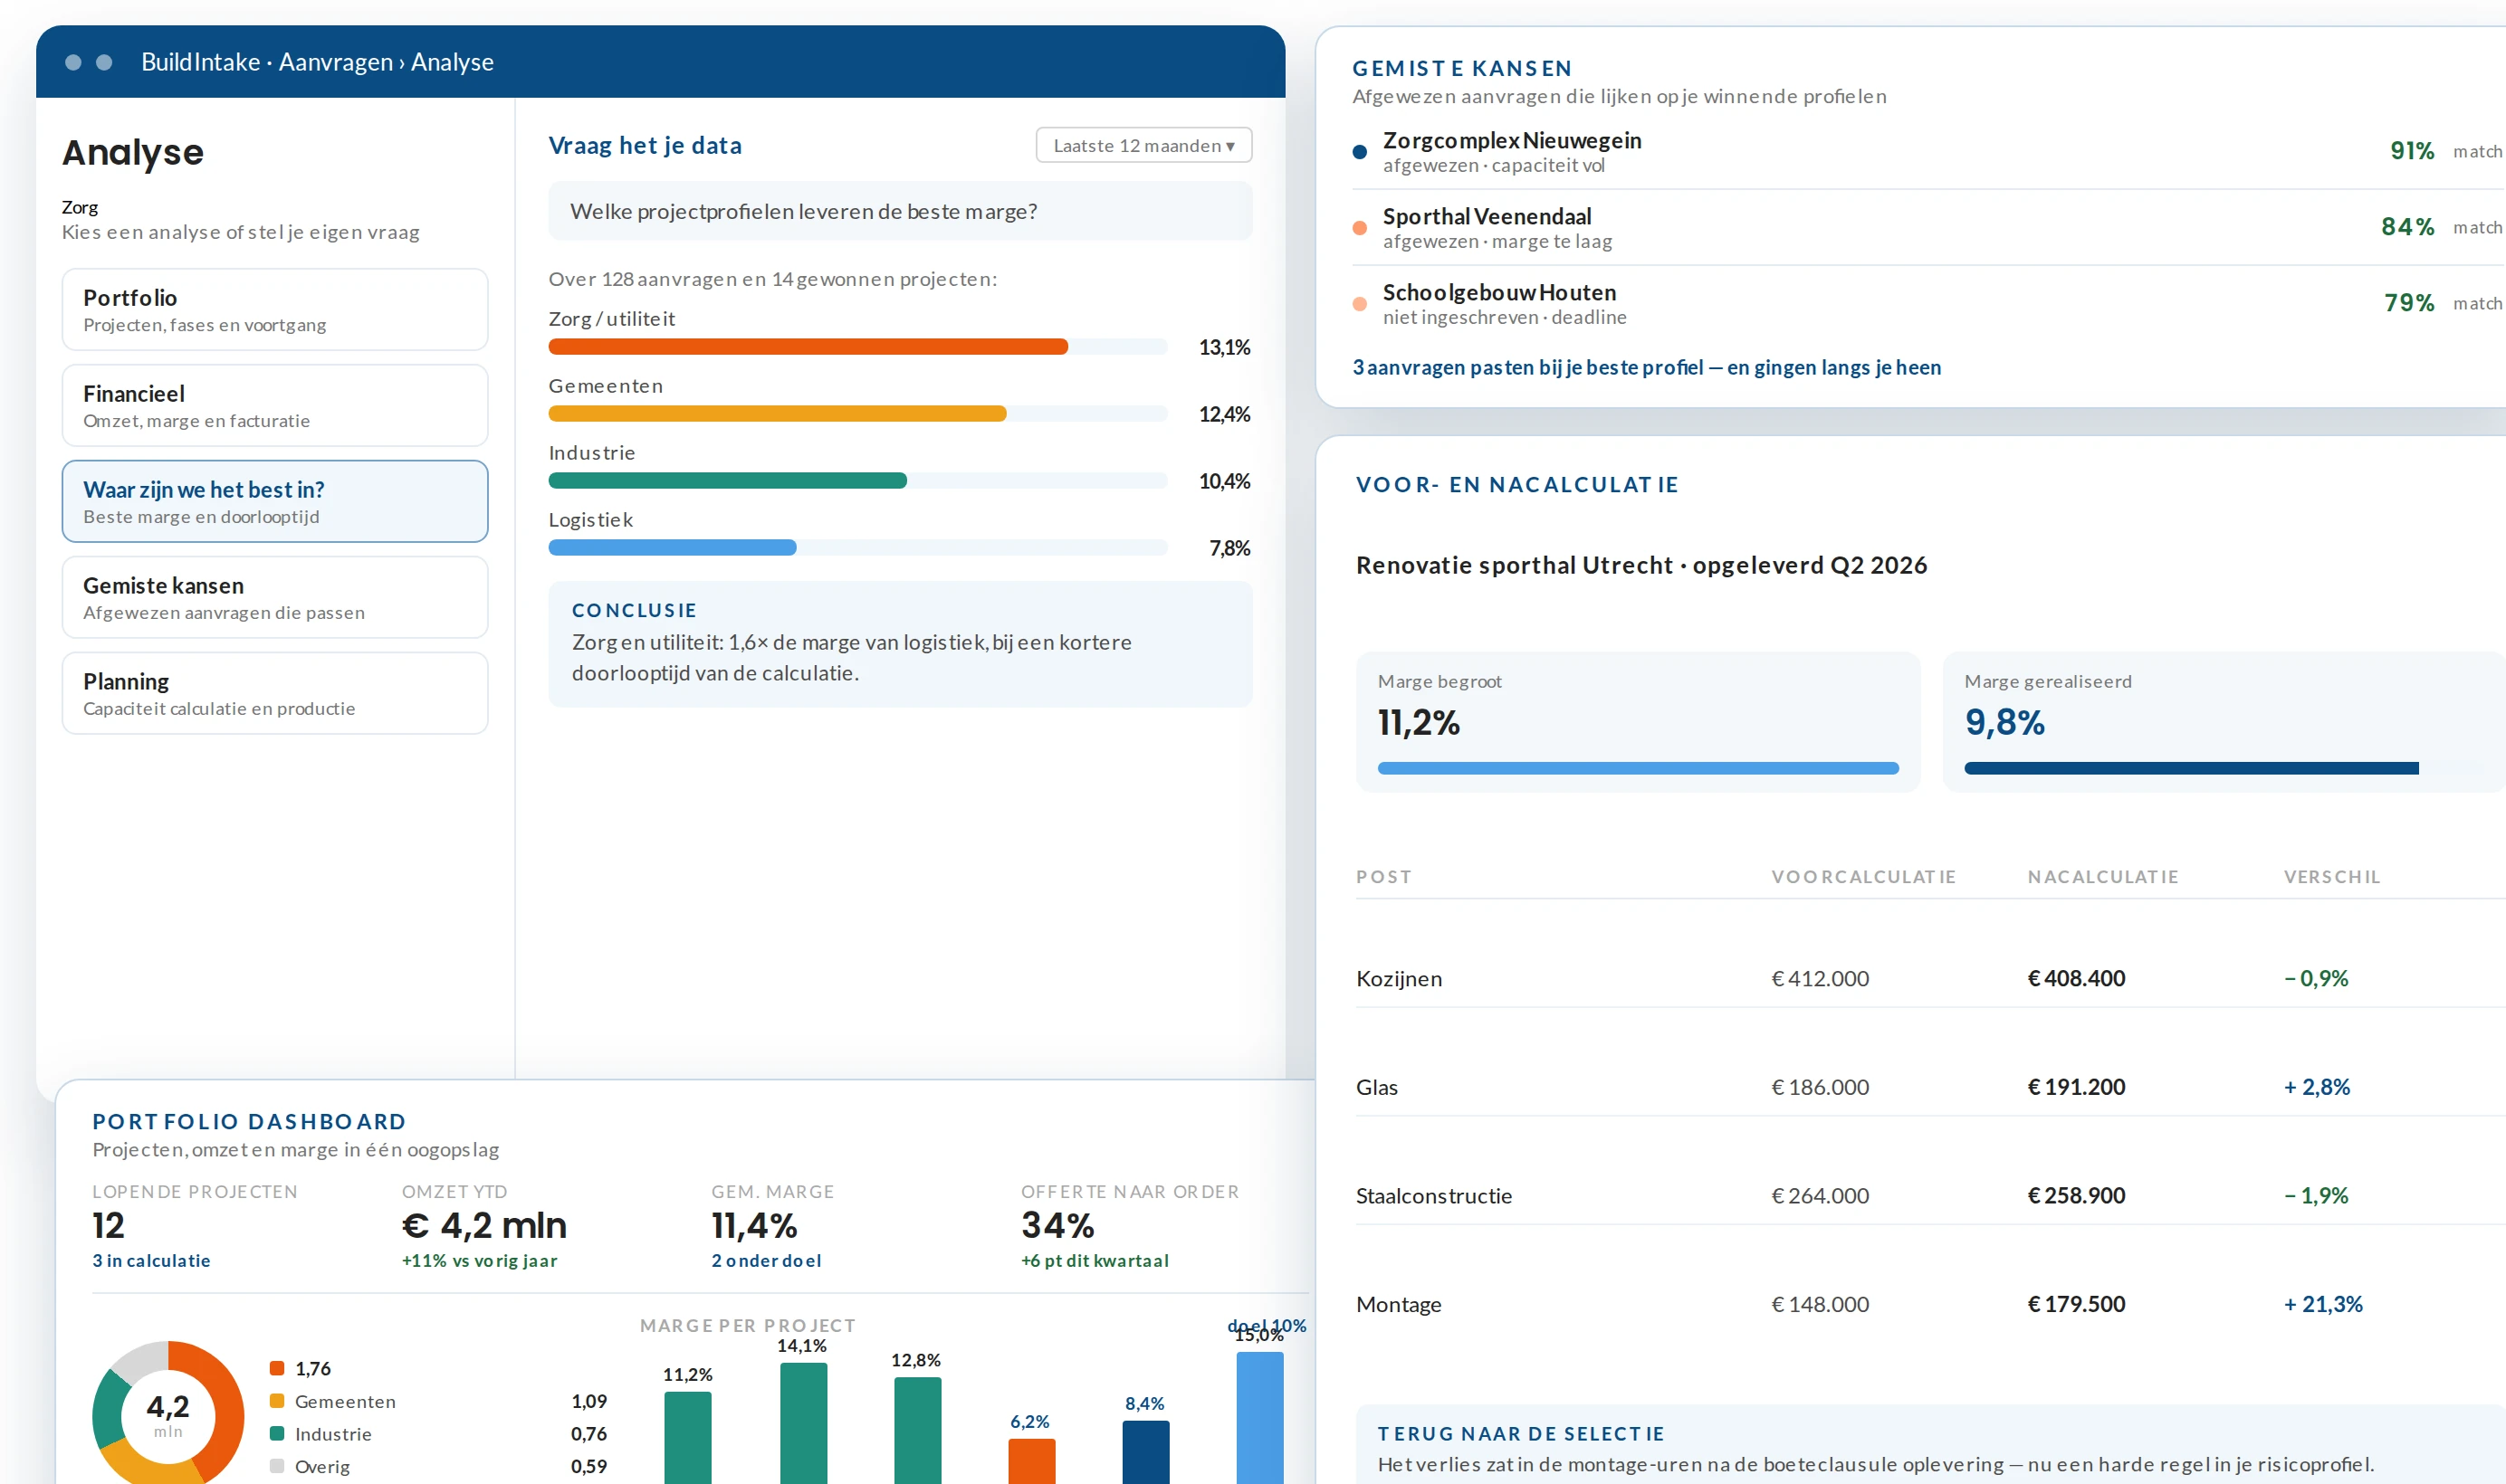Image resolution: width=2506 pixels, height=1484 pixels.
Task: Click the 79% match value
Action: pos(2409,303)
